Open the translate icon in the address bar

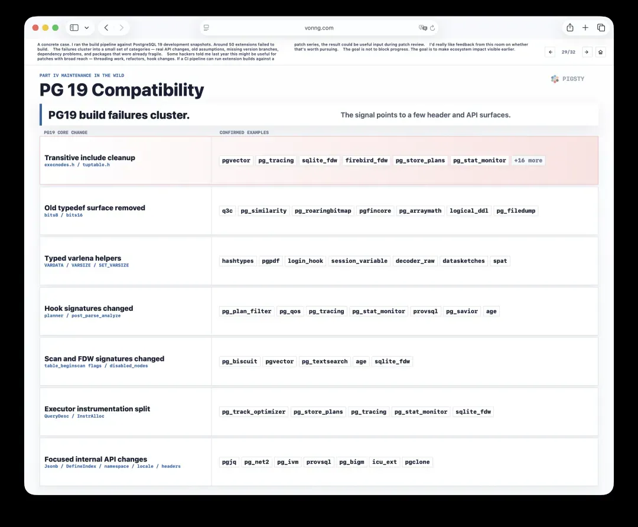coord(423,28)
